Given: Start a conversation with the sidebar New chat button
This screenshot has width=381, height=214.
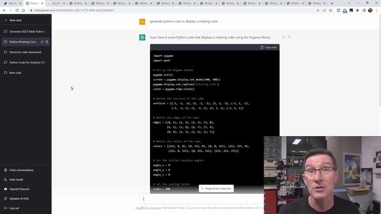Looking at the screenshot, I should point(26,20).
